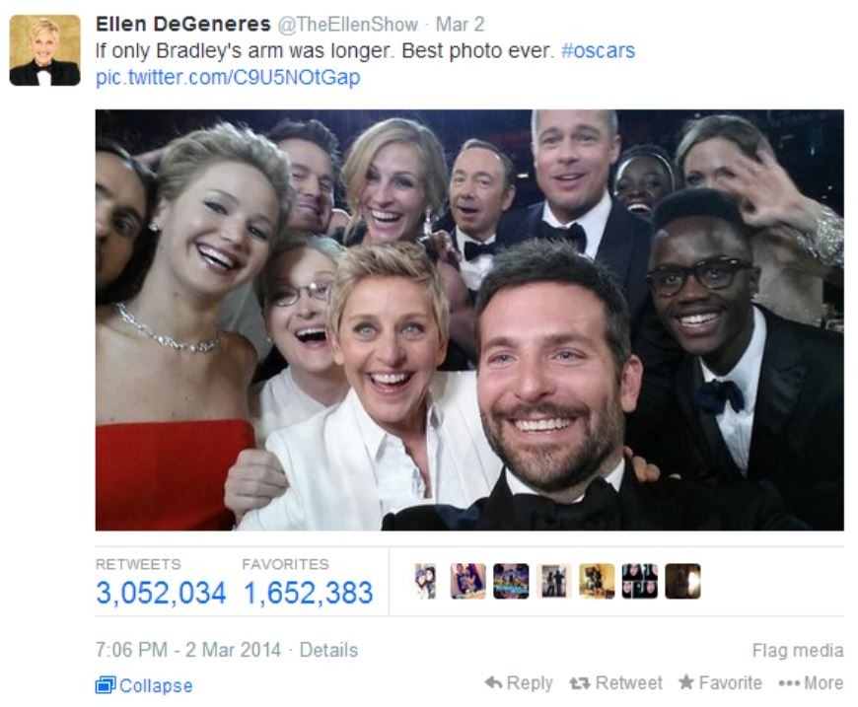View the 3,052,034 retweets count
The image size is (858, 707).
click(161, 593)
